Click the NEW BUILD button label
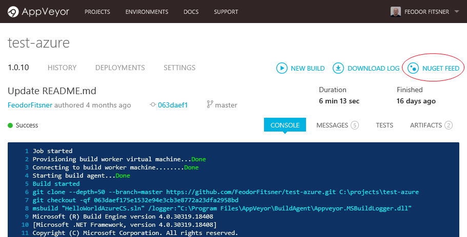The image size is (467, 237). coord(308,69)
